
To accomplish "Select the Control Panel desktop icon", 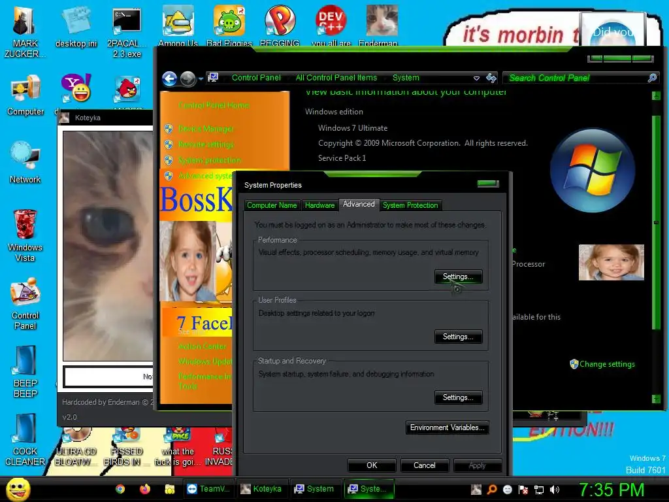I will [25, 304].
